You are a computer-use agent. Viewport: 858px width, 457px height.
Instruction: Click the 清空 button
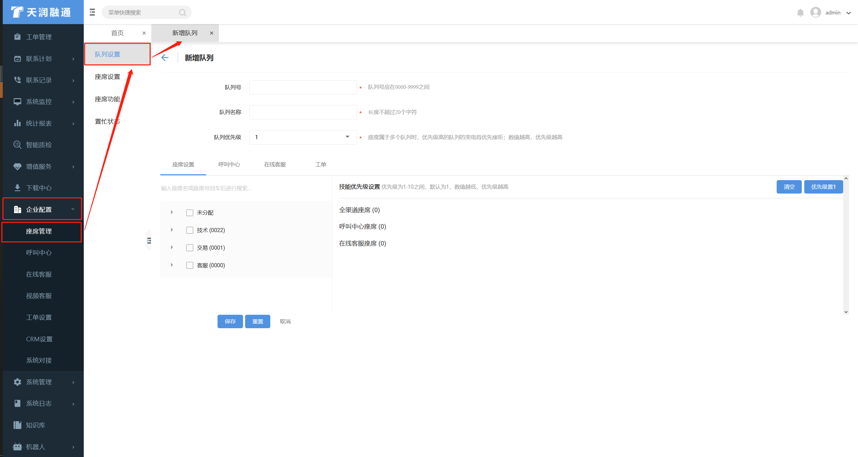point(789,187)
